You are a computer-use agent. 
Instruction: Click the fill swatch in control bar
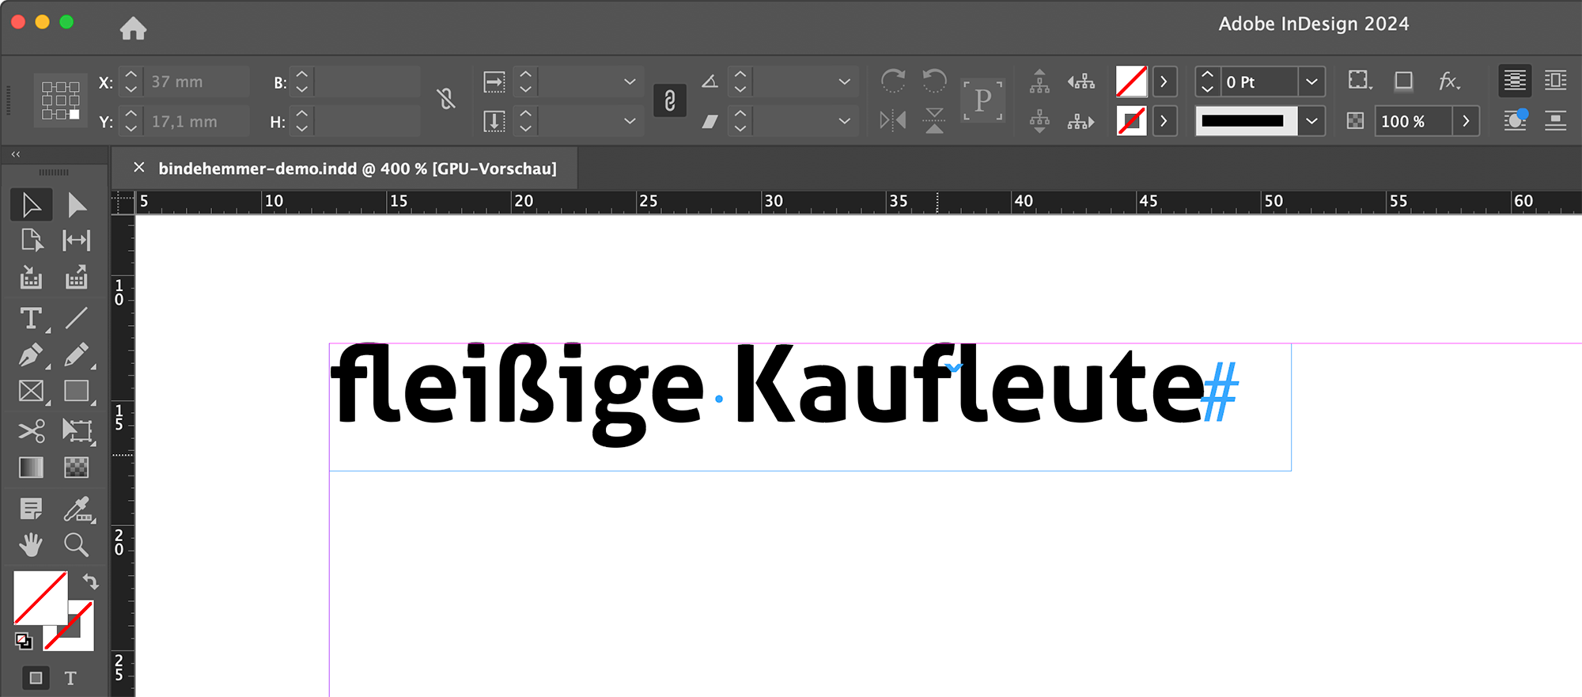1131,81
